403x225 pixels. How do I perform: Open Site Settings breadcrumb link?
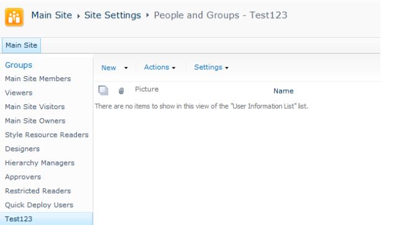point(113,15)
